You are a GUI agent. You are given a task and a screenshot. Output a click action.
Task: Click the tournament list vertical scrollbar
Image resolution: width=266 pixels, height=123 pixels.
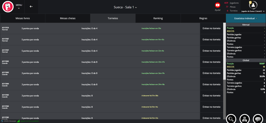224,52
